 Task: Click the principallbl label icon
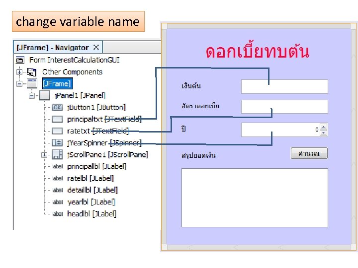(x=57, y=167)
